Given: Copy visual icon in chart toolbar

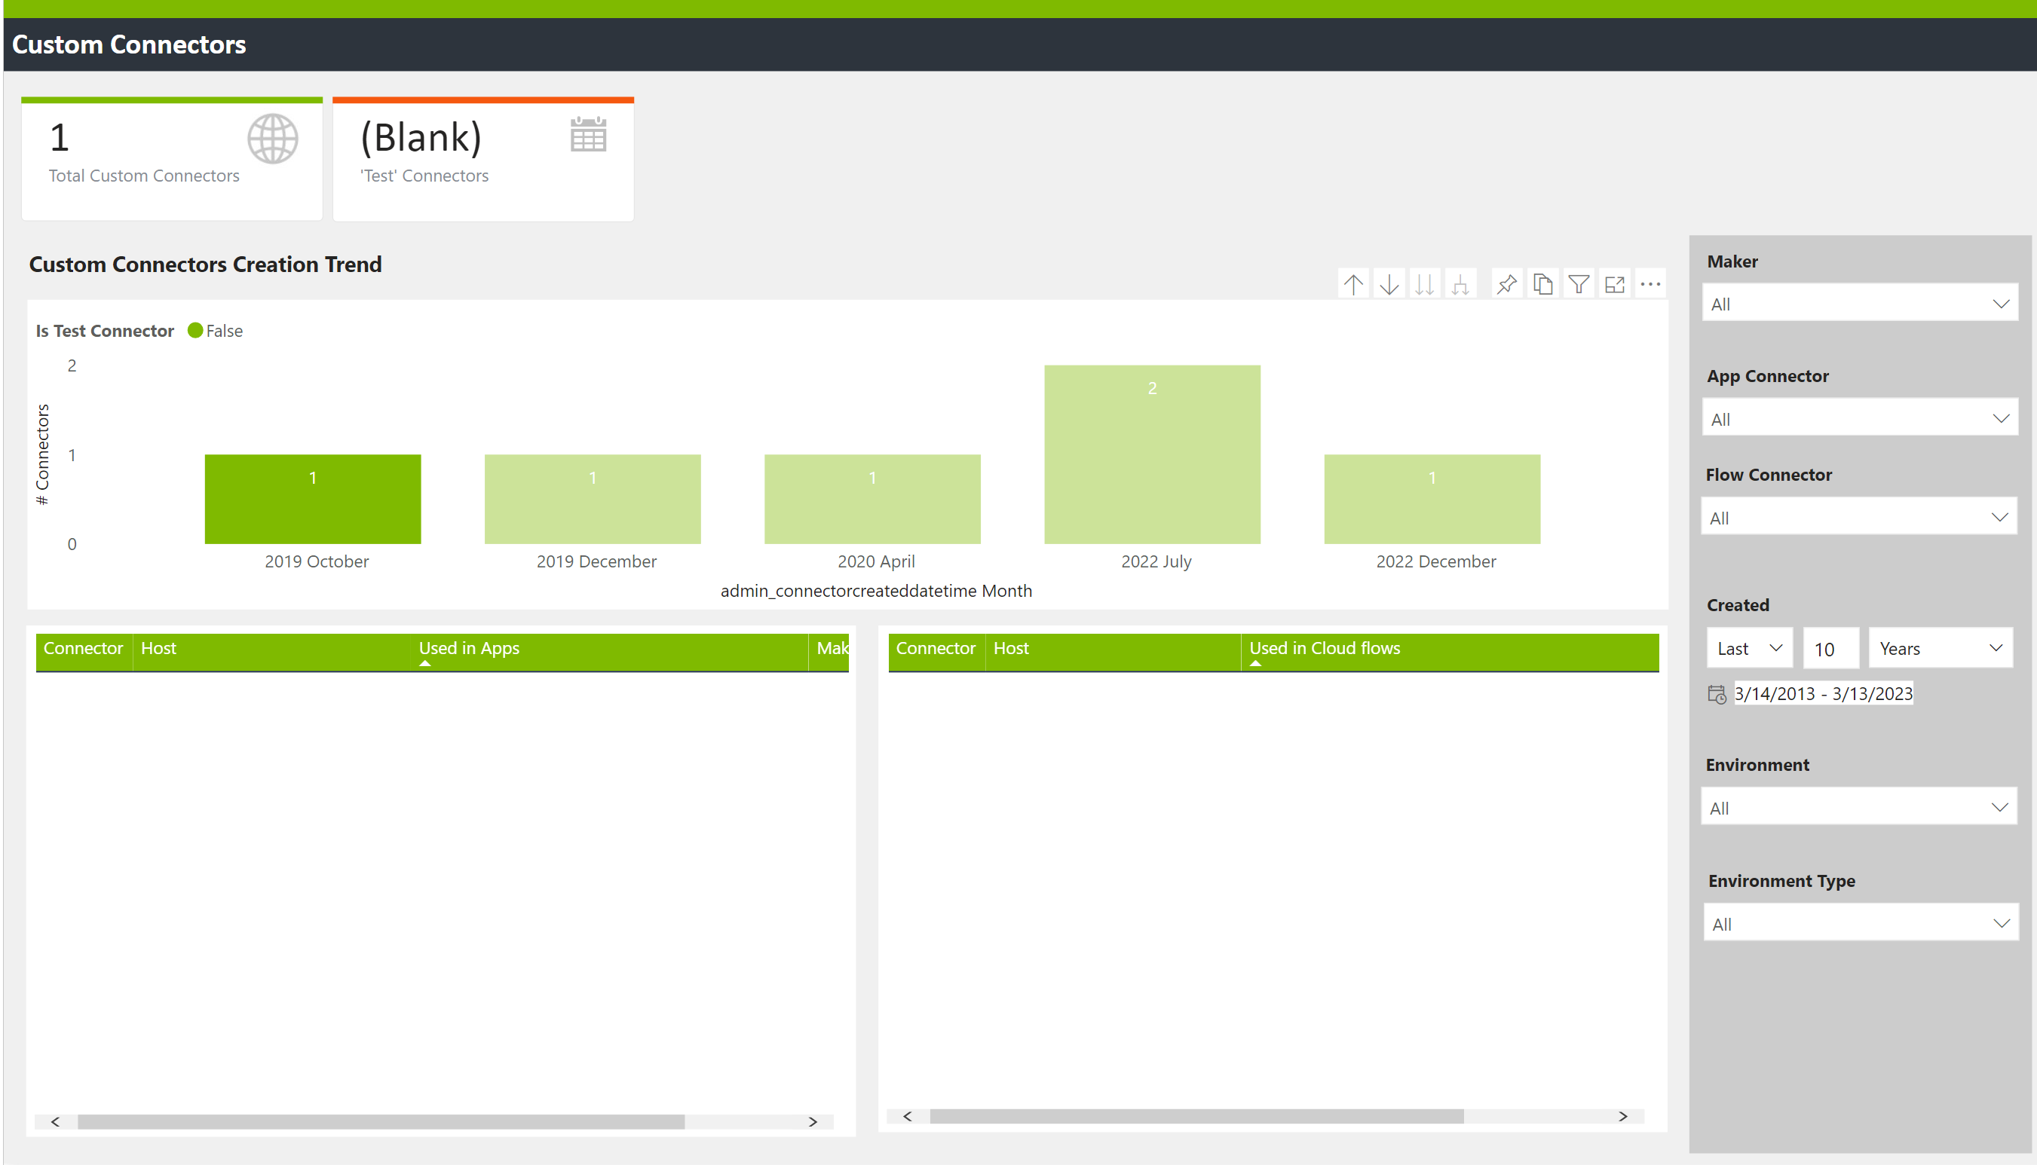Looking at the screenshot, I should 1543,285.
